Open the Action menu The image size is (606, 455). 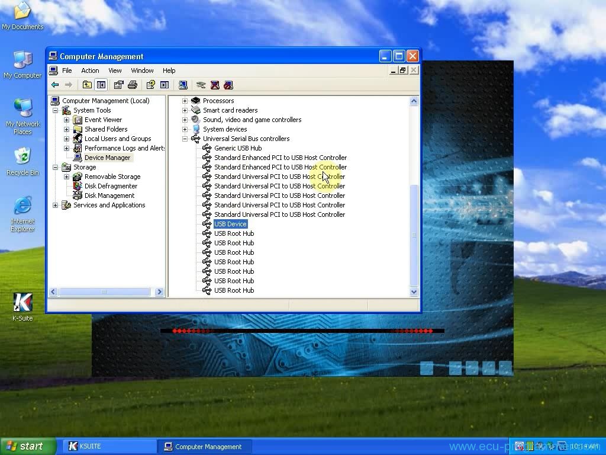click(90, 71)
